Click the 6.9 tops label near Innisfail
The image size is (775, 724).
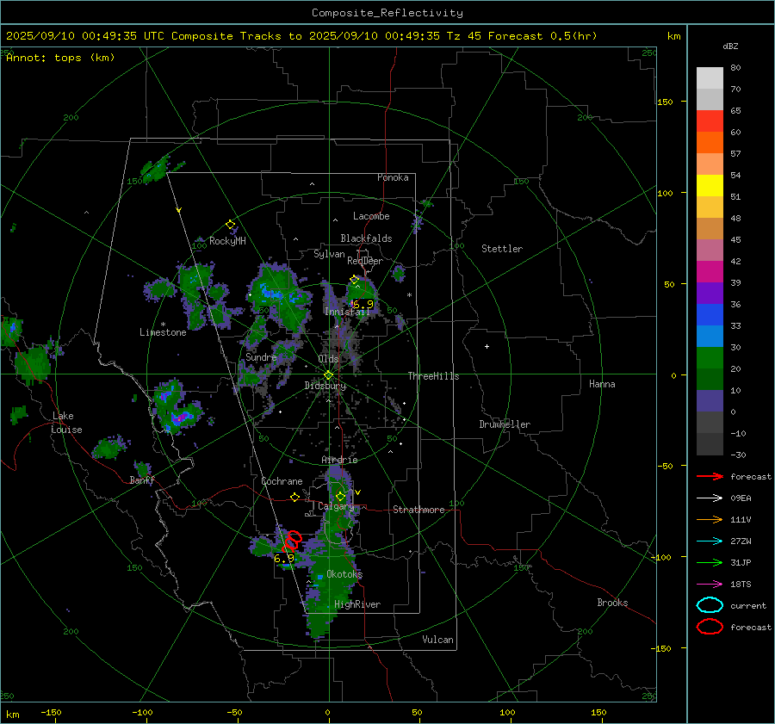pyautogui.click(x=363, y=304)
